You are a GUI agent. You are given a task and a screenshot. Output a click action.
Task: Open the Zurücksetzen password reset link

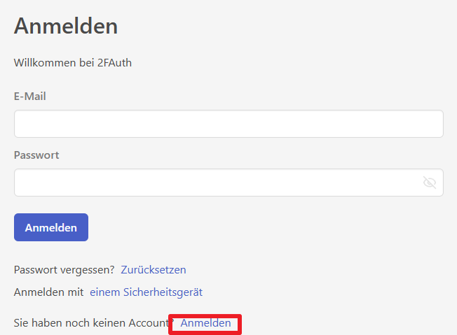point(154,270)
